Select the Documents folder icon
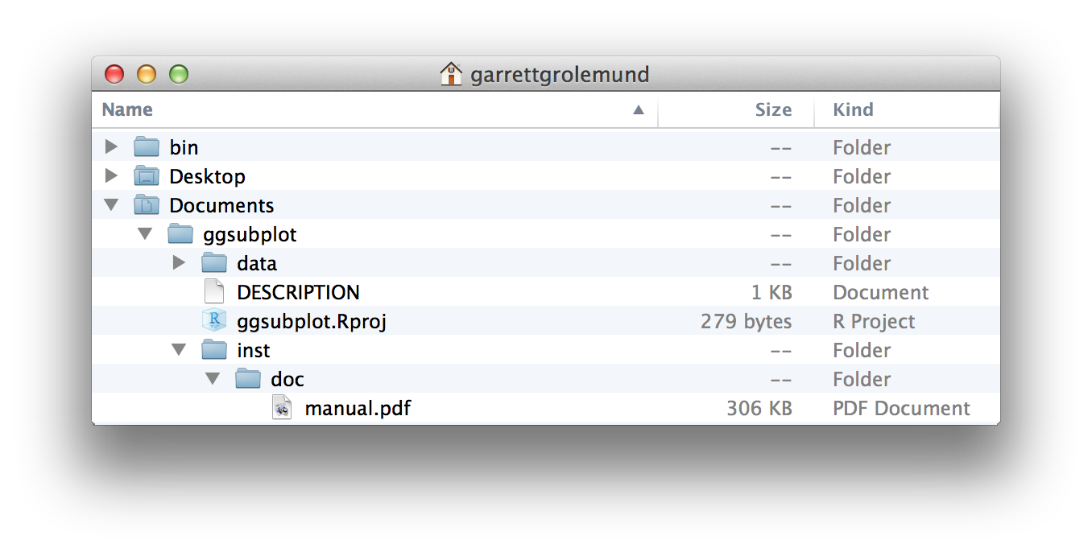1092x552 pixels. 146,205
